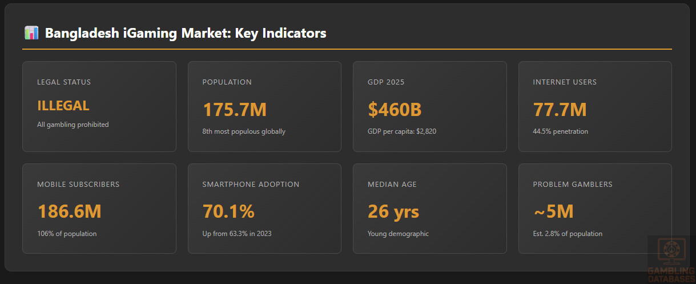Image resolution: width=696 pixels, height=284 pixels.
Task: Click the 'GDP per capita: $2,820' text
Action: click(x=402, y=131)
